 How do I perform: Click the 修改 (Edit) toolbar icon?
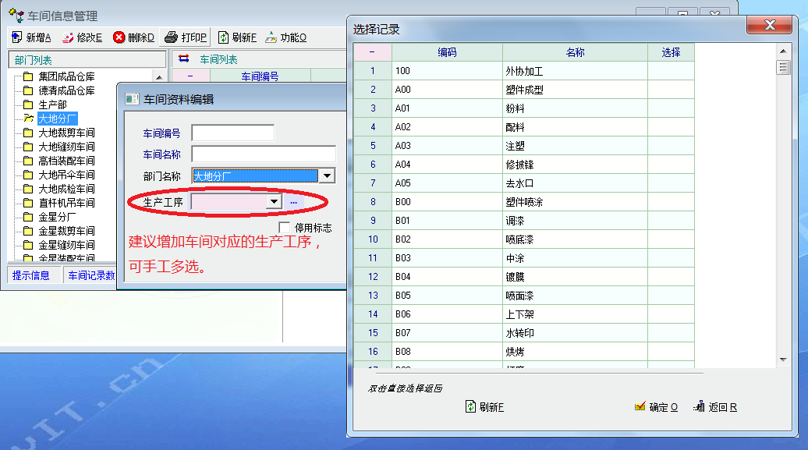(68, 37)
